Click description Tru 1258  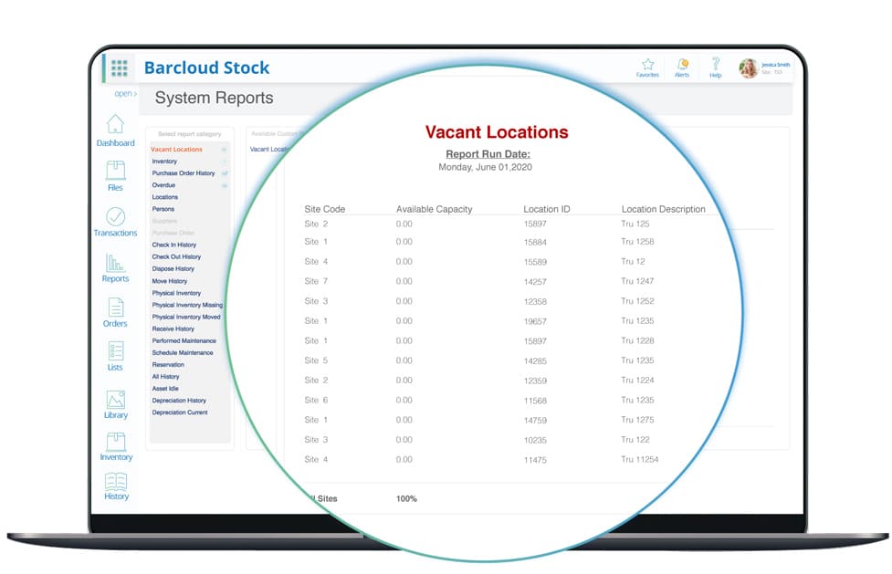[637, 242]
